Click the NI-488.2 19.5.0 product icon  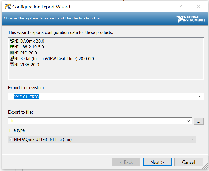[x=12, y=47]
